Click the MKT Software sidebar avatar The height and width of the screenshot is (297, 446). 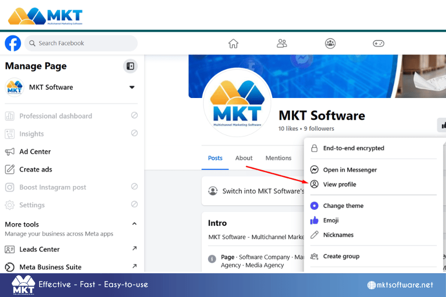(x=14, y=87)
